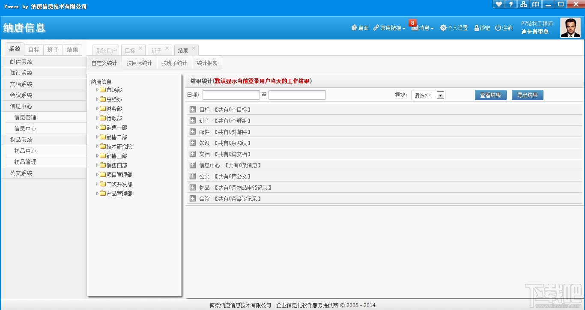
Task: Open 消息 messages with envelope icon
Action: point(422,28)
